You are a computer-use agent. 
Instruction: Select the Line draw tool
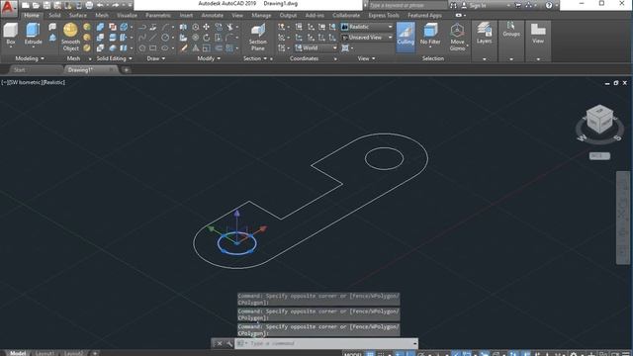coord(153,38)
